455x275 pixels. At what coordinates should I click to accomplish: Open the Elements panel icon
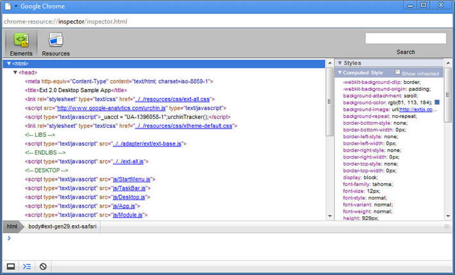(21, 44)
